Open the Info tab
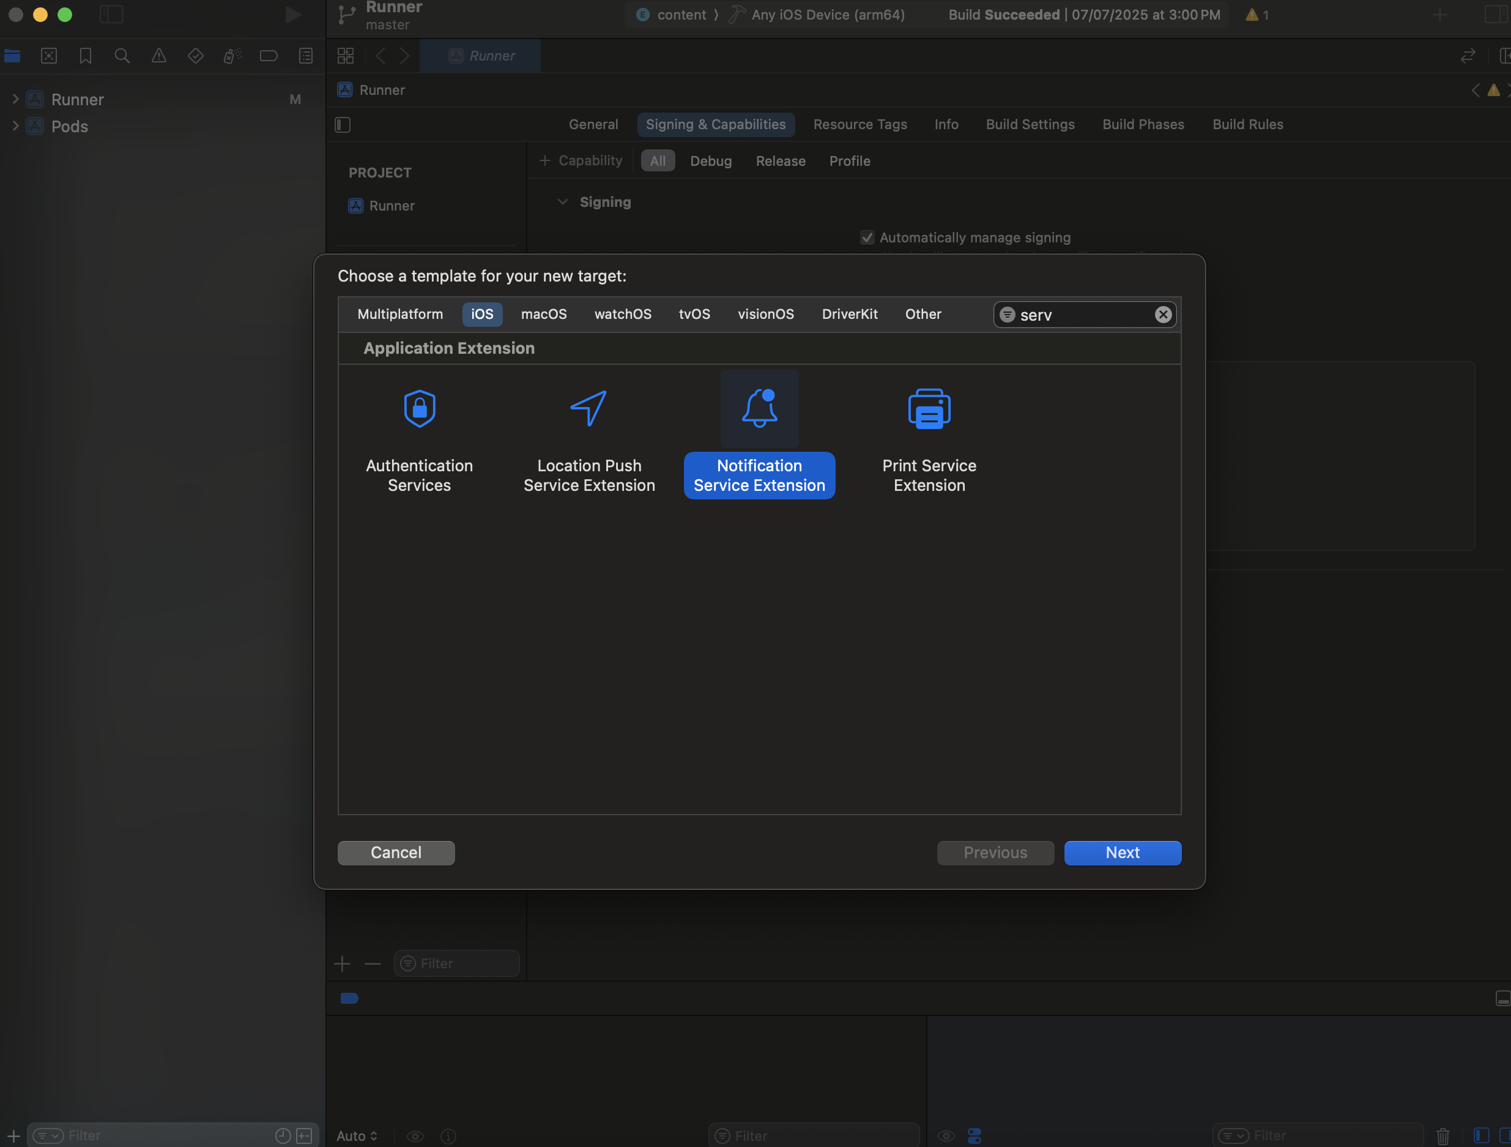The height and width of the screenshot is (1147, 1511). [946, 124]
